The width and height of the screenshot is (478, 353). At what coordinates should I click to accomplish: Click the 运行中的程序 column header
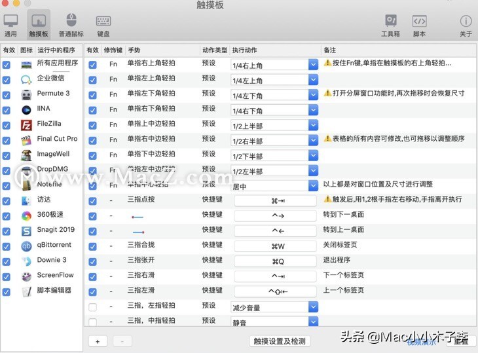tap(58, 50)
